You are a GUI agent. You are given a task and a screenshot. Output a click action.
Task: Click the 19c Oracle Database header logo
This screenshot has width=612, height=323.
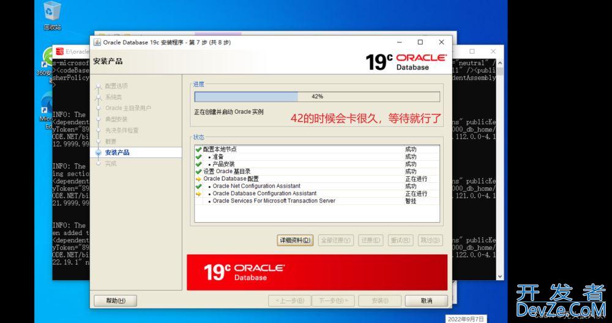[406, 62]
